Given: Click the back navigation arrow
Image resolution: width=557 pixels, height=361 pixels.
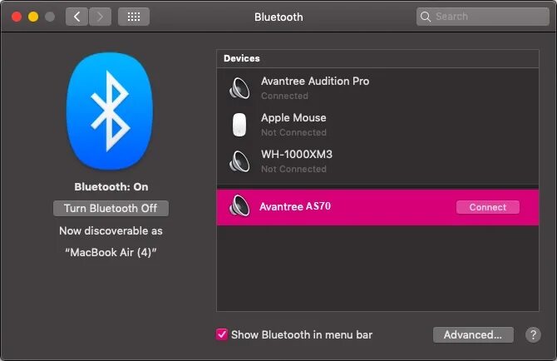Looking at the screenshot, I should click(76, 17).
